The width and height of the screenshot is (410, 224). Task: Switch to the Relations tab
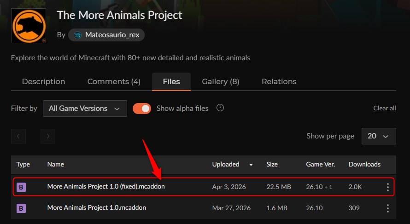(279, 81)
